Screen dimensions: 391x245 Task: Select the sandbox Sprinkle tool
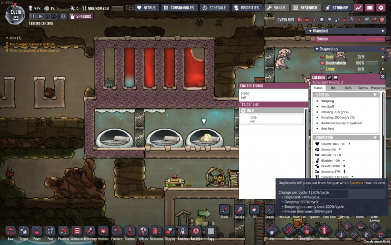click(x=240, y=210)
